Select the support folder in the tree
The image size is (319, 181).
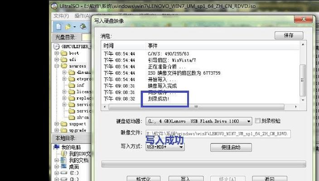click(x=73, y=124)
